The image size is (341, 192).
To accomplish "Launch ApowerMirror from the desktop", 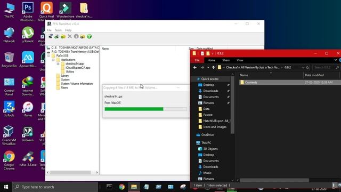I will [28, 60].
